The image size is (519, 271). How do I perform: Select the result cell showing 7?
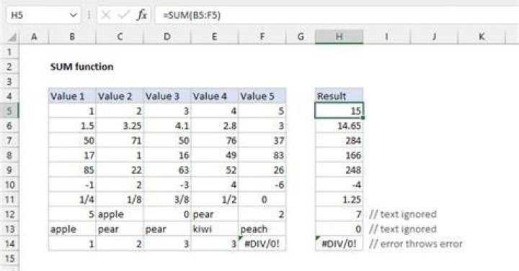point(340,214)
